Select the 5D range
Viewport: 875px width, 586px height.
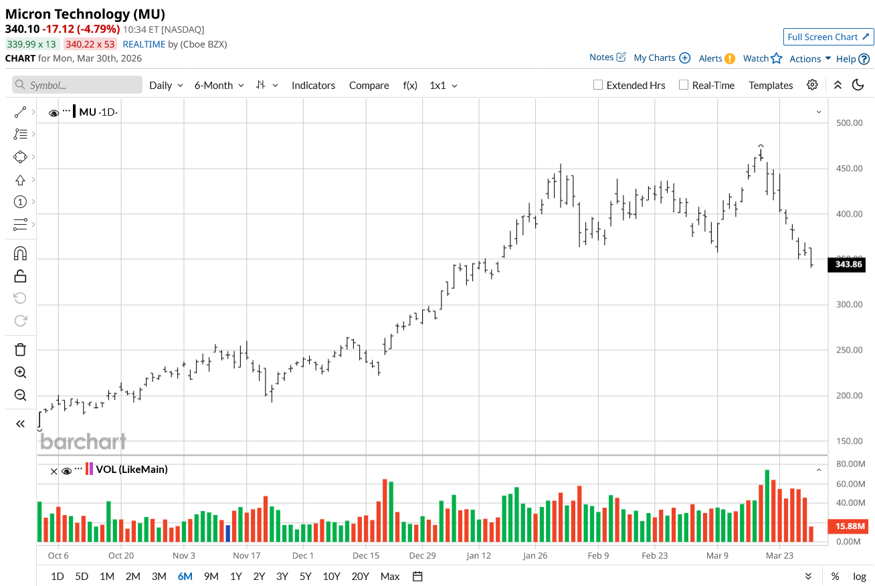81,577
